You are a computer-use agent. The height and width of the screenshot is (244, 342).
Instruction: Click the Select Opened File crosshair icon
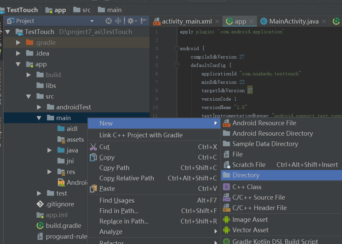(108, 21)
